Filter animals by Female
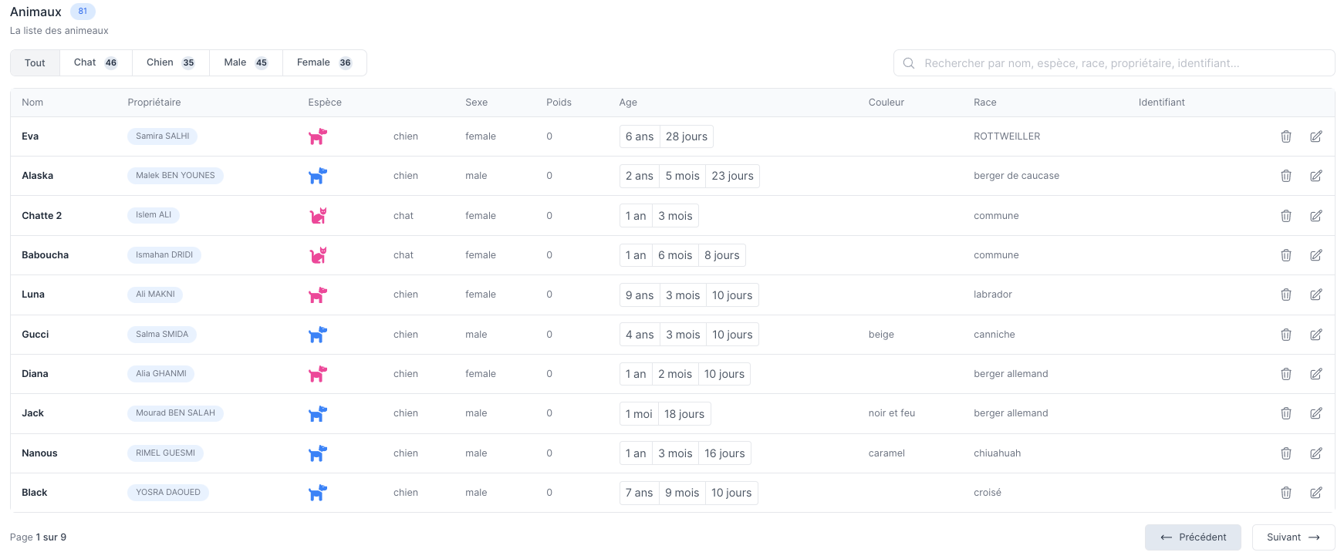 pos(324,63)
